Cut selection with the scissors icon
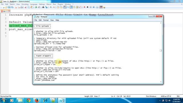The height and width of the screenshot is (103, 183). coord(25,7)
